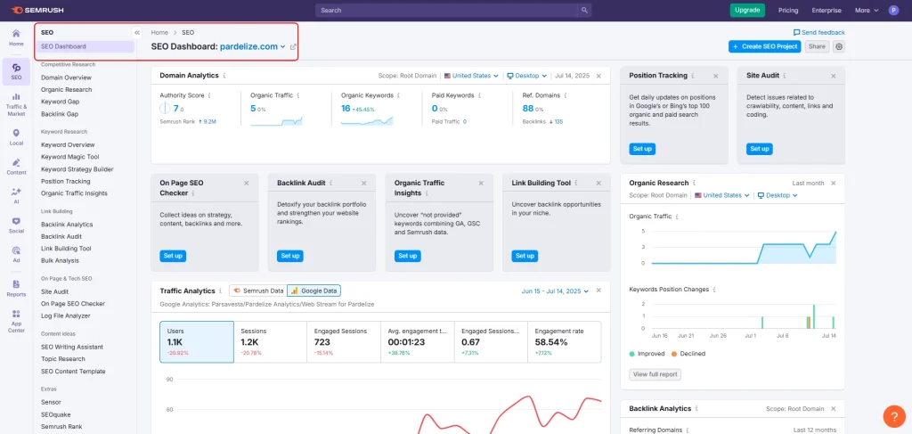Open SEO Writing Assistant in sidebar

[x=72, y=347]
